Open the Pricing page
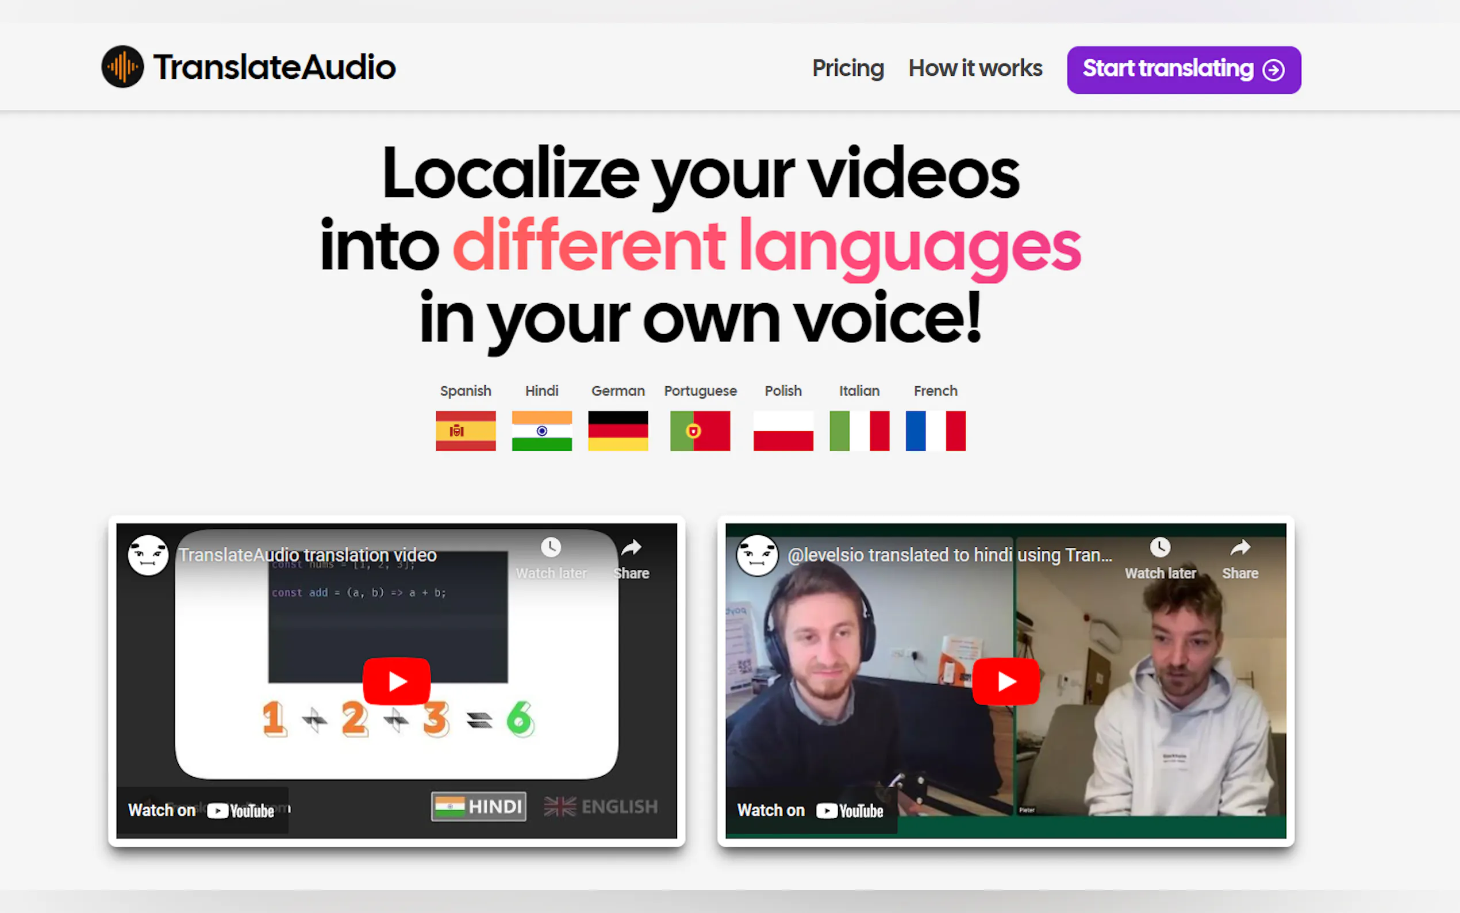Screen dimensions: 1460x913 (847, 68)
